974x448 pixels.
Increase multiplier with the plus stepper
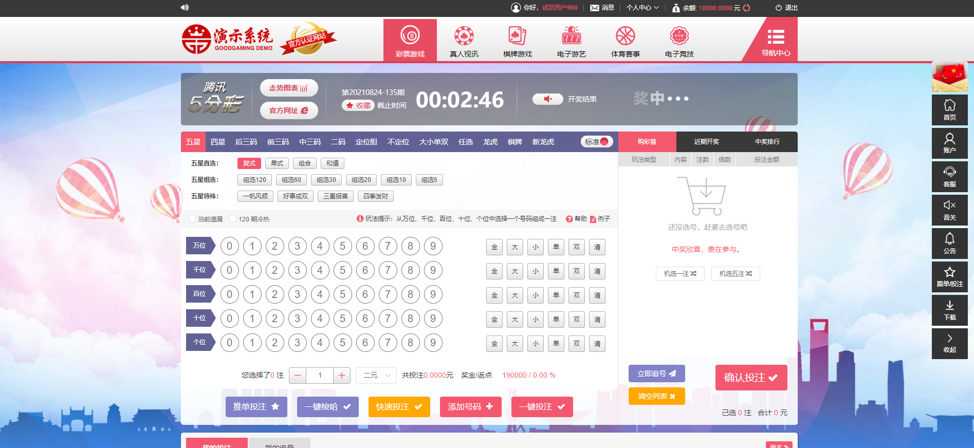342,376
